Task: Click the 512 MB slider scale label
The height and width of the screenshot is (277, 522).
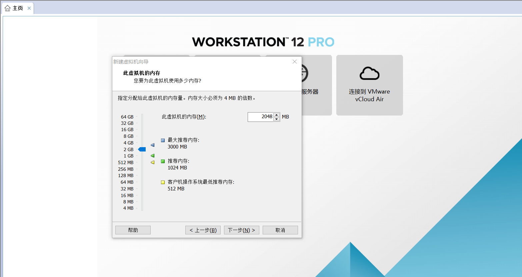Action: point(126,162)
